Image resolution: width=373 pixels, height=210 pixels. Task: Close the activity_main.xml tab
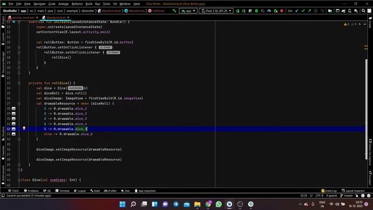pyautogui.click(x=37, y=17)
